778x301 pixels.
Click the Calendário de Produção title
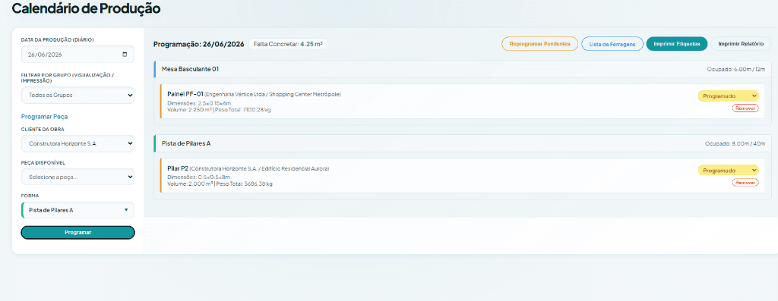(x=86, y=8)
